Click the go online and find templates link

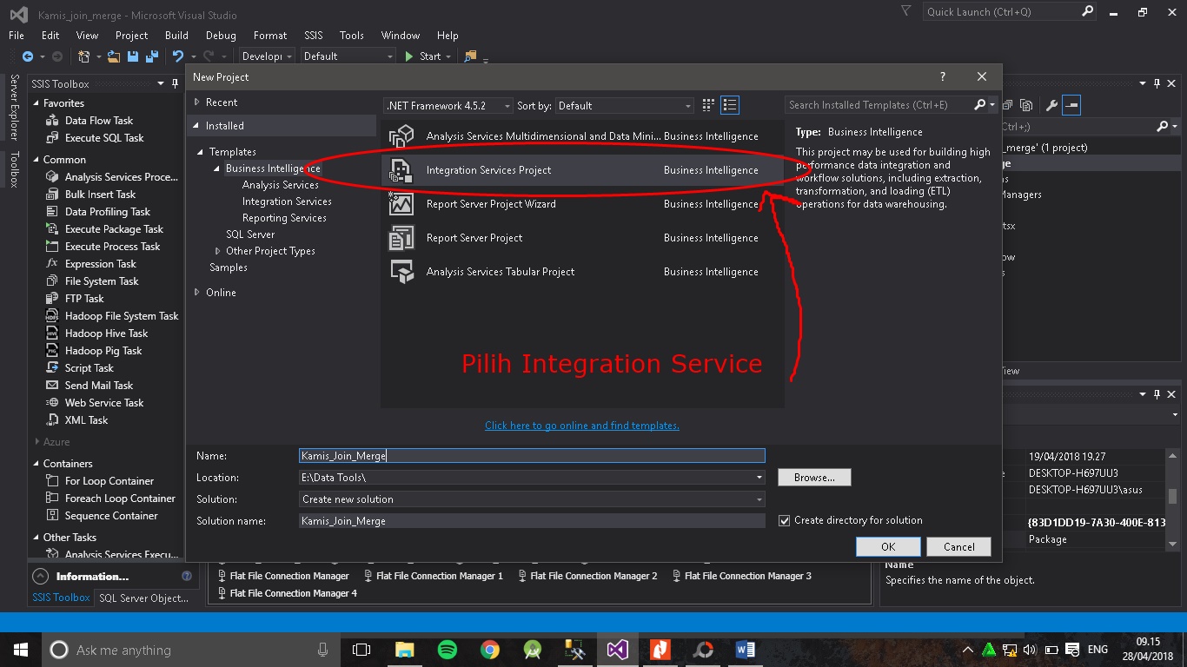pos(582,426)
